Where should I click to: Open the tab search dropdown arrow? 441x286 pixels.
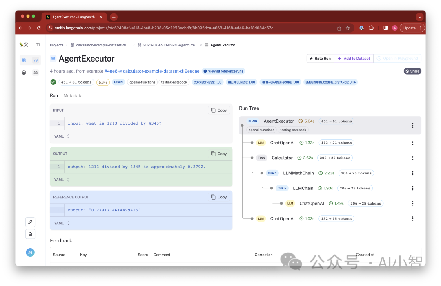420,17
